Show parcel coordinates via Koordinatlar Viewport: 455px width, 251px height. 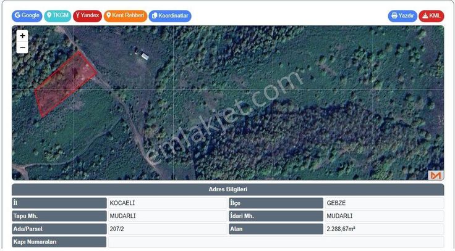pos(170,16)
